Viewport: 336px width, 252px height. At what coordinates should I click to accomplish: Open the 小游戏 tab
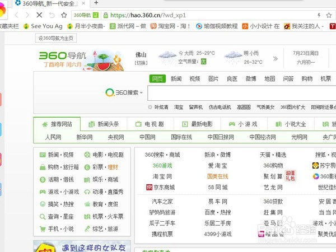(244, 124)
